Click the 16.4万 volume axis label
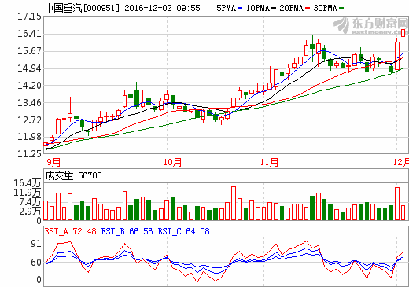 (28, 183)
